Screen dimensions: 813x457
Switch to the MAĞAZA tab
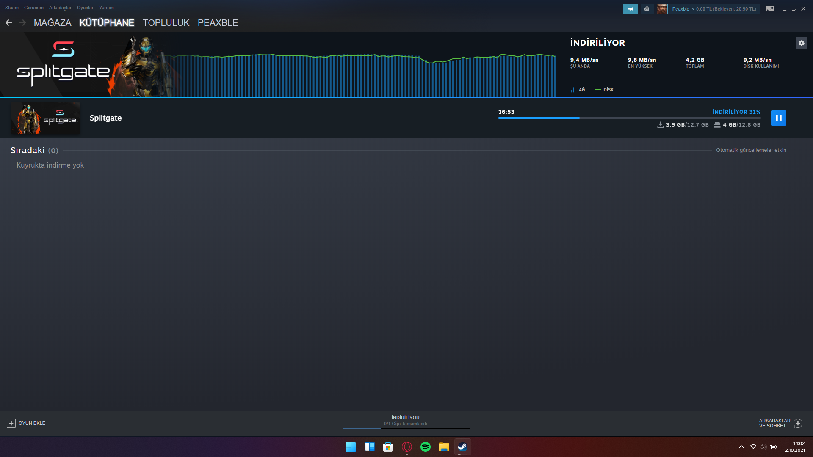pos(53,23)
